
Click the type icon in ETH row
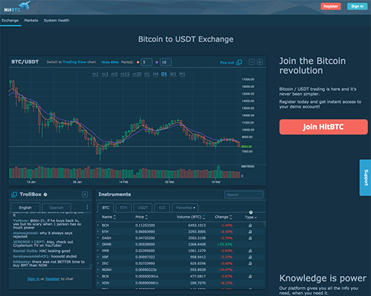[x=250, y=232]
